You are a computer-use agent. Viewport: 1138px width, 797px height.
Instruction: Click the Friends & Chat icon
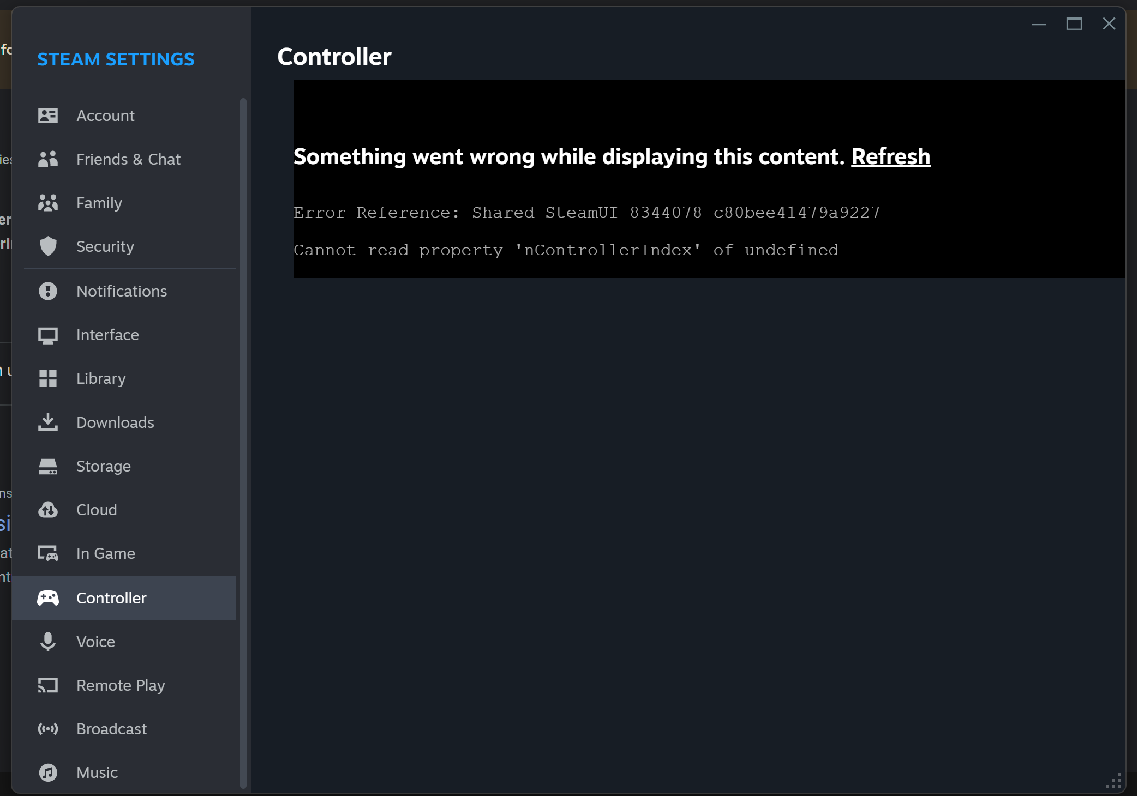[49, 159]
